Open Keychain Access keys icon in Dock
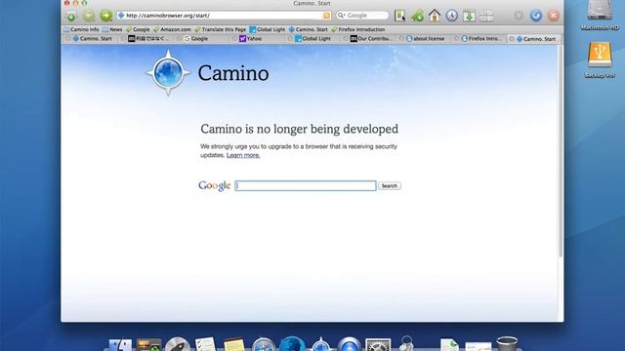 pos(406,344)
